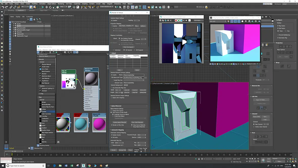Toggle the Map Seams display checkbox
The image size is (298, 168).
click(x=278, y=26)
